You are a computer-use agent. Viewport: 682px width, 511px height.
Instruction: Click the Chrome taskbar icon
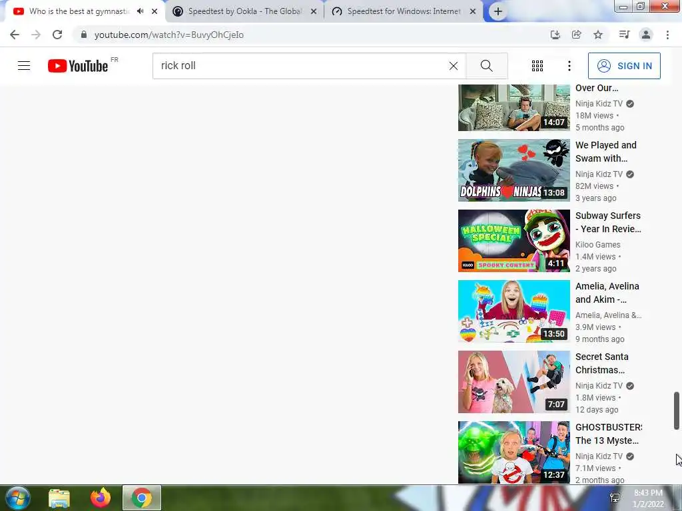pos(142,498)
